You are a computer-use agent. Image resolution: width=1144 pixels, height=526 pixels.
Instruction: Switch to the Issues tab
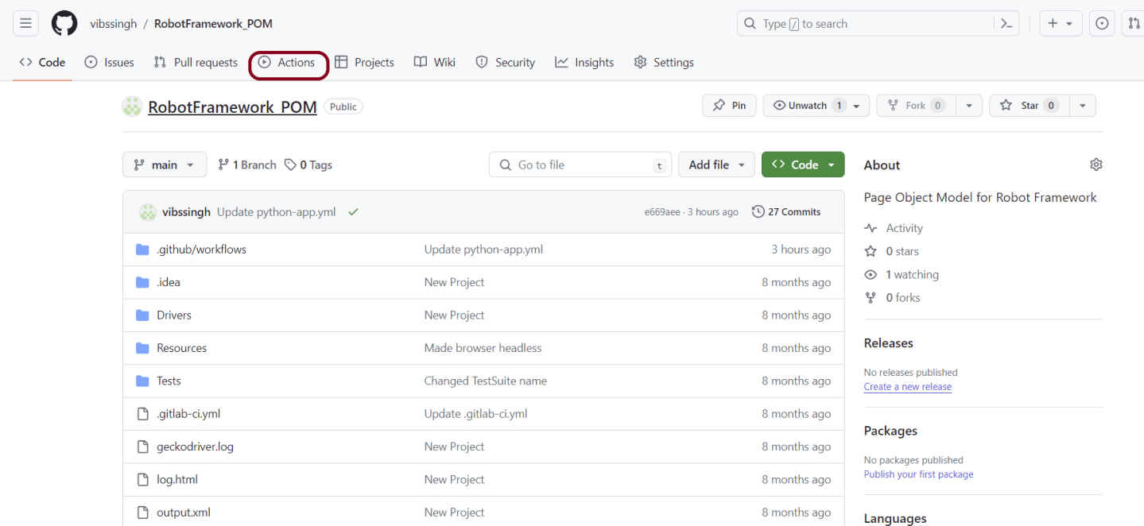pyautogui.click(x=109, y=62)
